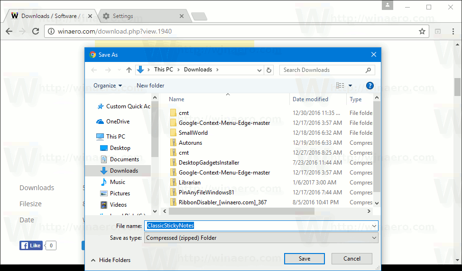This screenshot has width=462, height=271.
Task: Select This PC in navigation pane
Action: (111, 136)
